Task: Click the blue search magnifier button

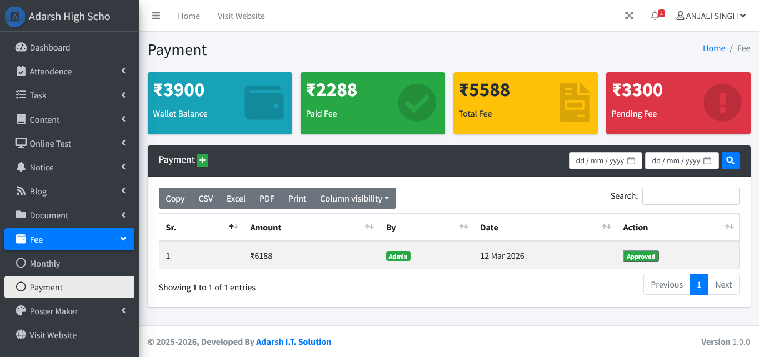Action: 730,160
